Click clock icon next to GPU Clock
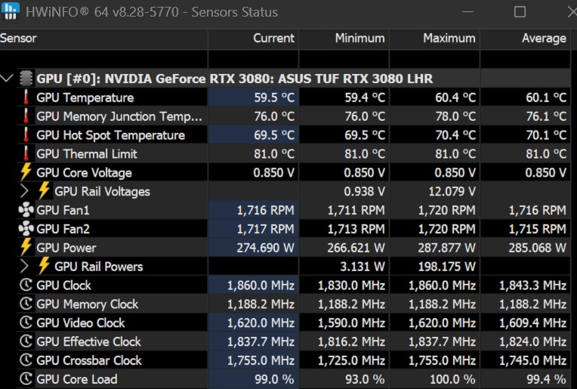Image resolution: width=577 pixels, height=389 pixels. [26, 286]
